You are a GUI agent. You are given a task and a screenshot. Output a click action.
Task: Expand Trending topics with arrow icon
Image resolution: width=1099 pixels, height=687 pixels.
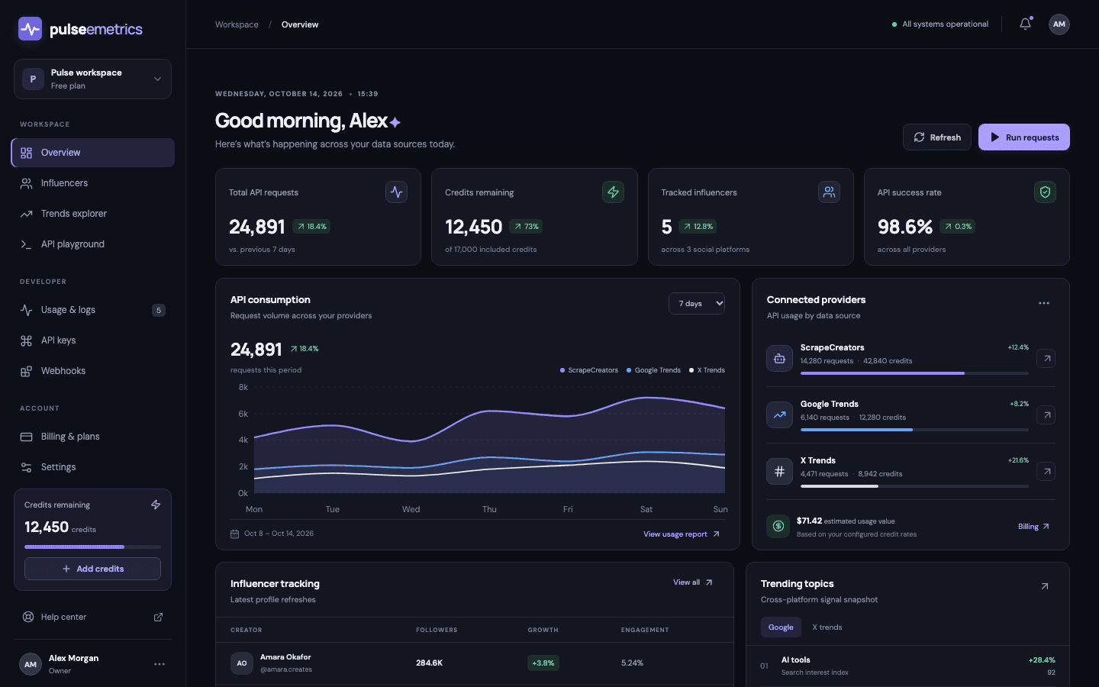click(1045, 586)
